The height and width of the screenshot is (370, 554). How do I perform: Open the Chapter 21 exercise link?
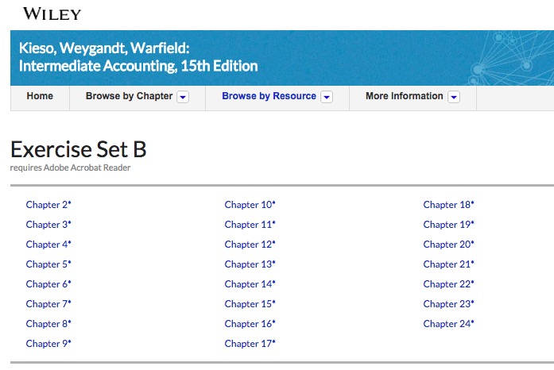(x=448, y=264)
